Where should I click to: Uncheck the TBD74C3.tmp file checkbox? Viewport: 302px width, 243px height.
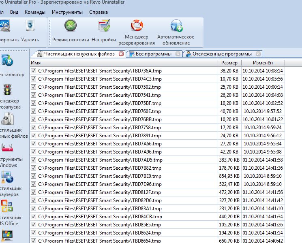(x=34, y=79)
